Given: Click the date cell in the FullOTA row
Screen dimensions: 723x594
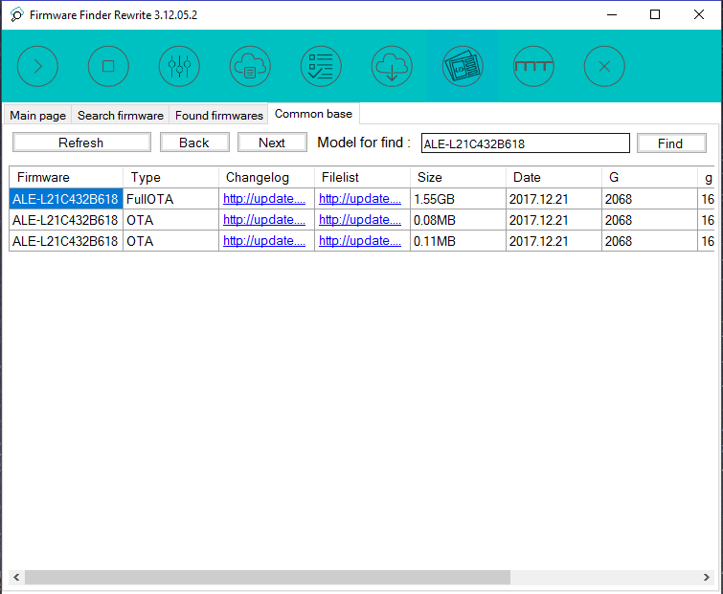Looking at the screenshot, I should pyautogui.click(x=554, y=199).
